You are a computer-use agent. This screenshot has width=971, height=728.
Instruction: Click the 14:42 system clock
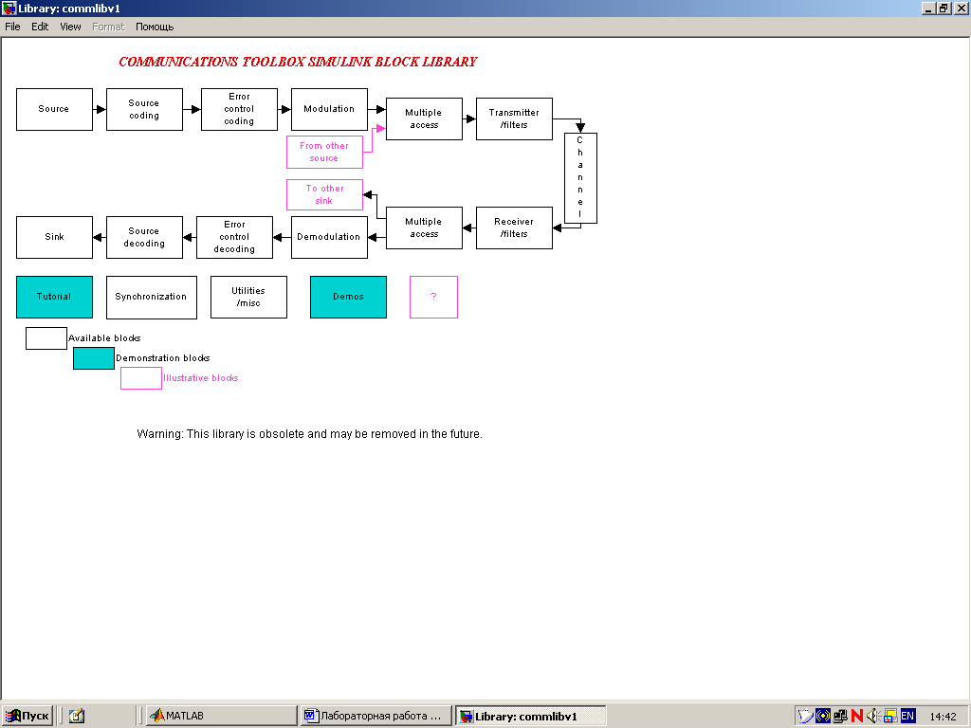pyautogui.click(x=944, y=717)
